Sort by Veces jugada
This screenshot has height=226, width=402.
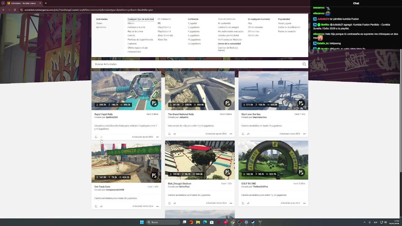coord(285,23)
